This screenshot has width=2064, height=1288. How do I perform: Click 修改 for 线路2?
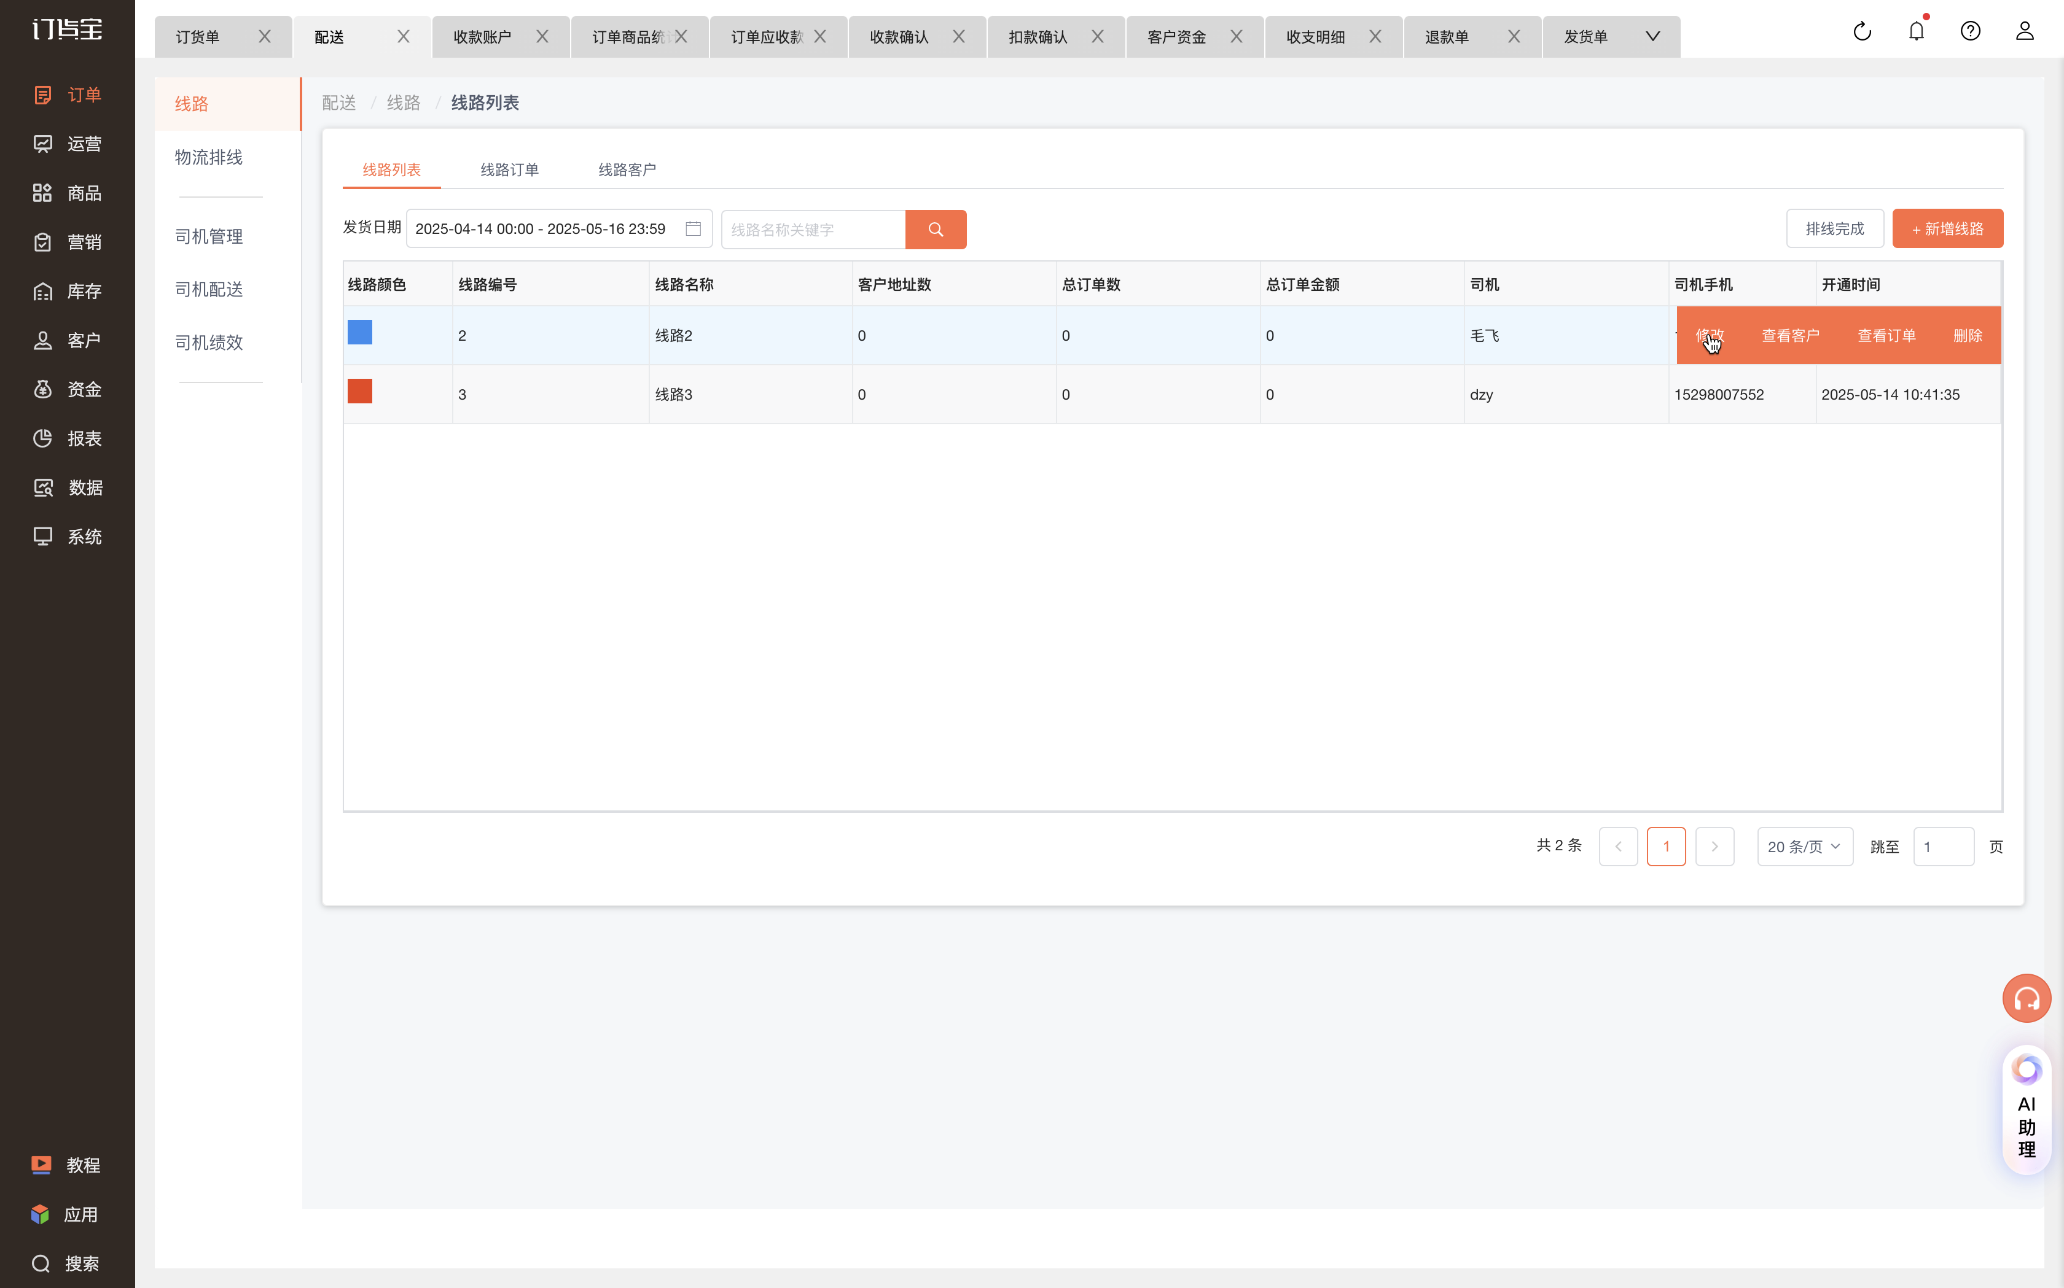coord(1710,336)
